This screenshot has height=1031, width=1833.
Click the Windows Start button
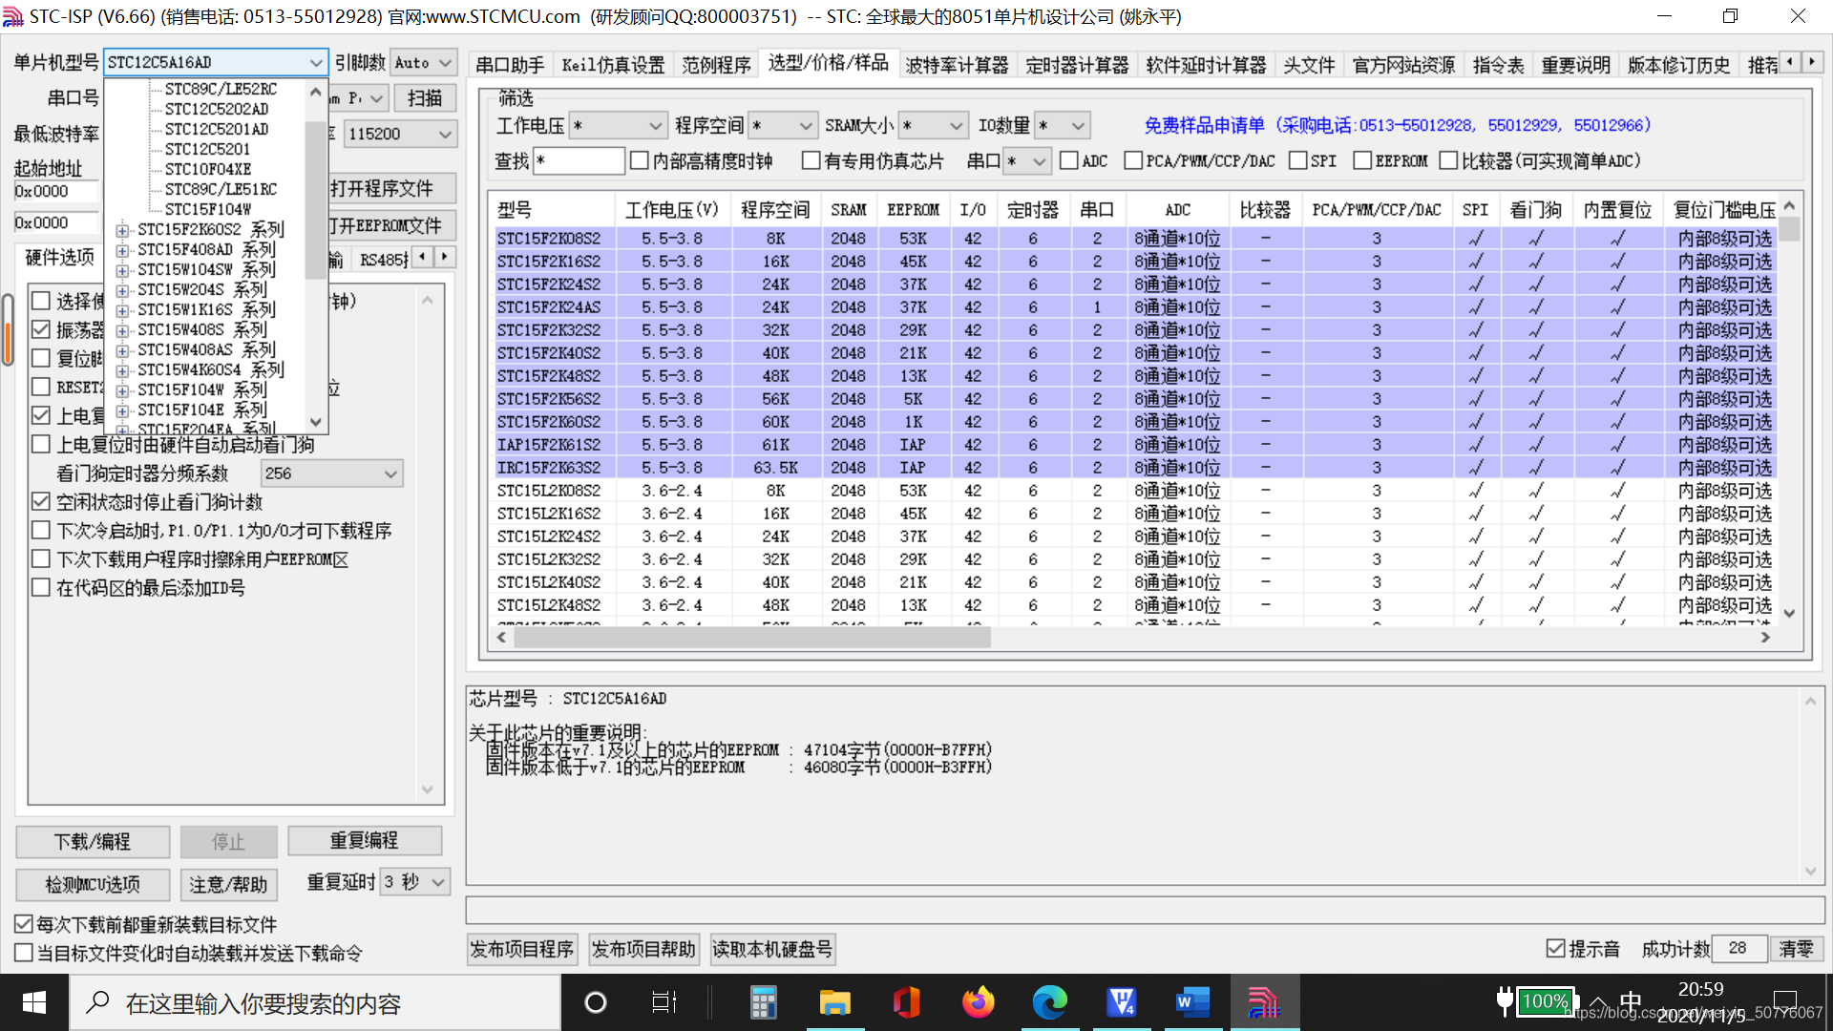[34, 1002]
